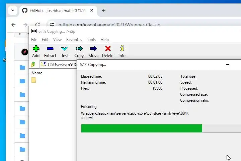Click the Remaining time value 00:01:00
This screenshot has width=241, height=161.
point(155,82)
